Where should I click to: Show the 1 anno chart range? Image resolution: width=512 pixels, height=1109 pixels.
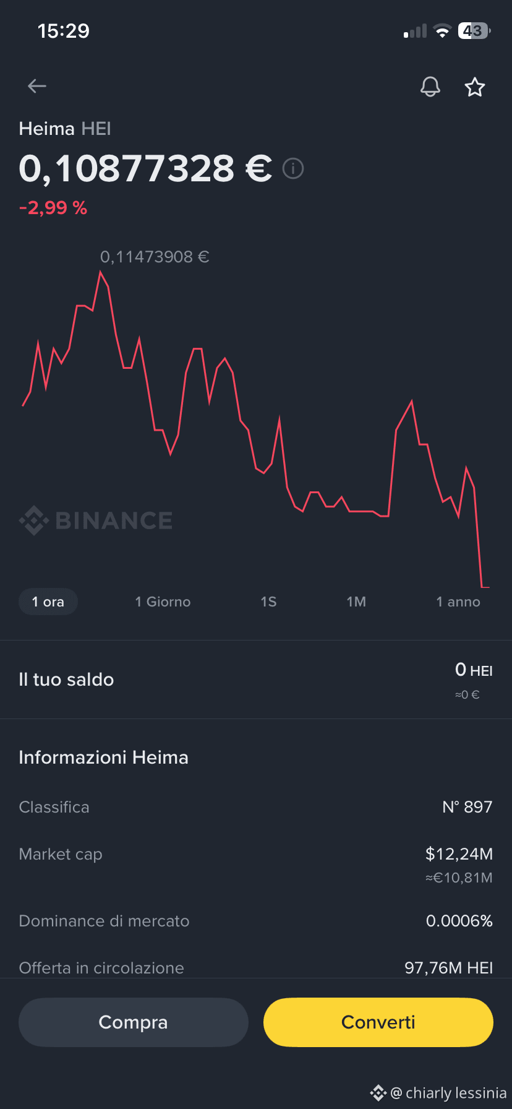tap(458, 602)
